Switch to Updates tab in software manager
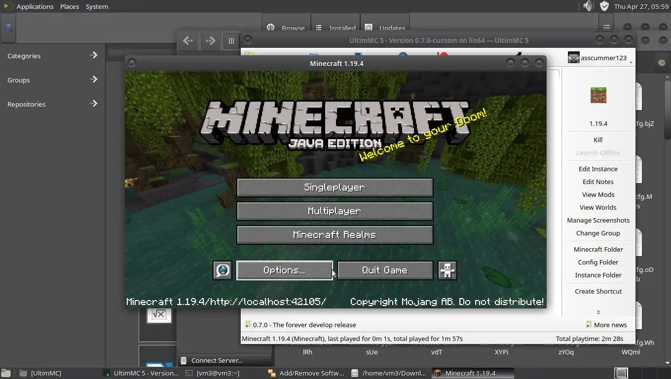671x379 pixels. coord(385,28)
